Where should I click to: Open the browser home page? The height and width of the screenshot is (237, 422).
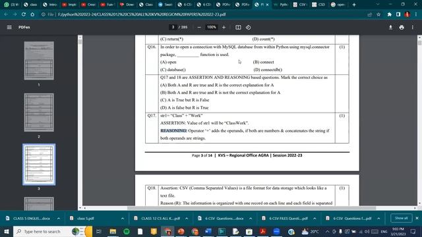click(32, 14)
